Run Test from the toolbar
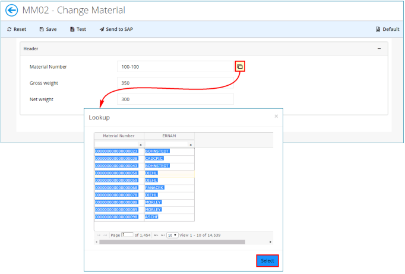 point(78,30)
